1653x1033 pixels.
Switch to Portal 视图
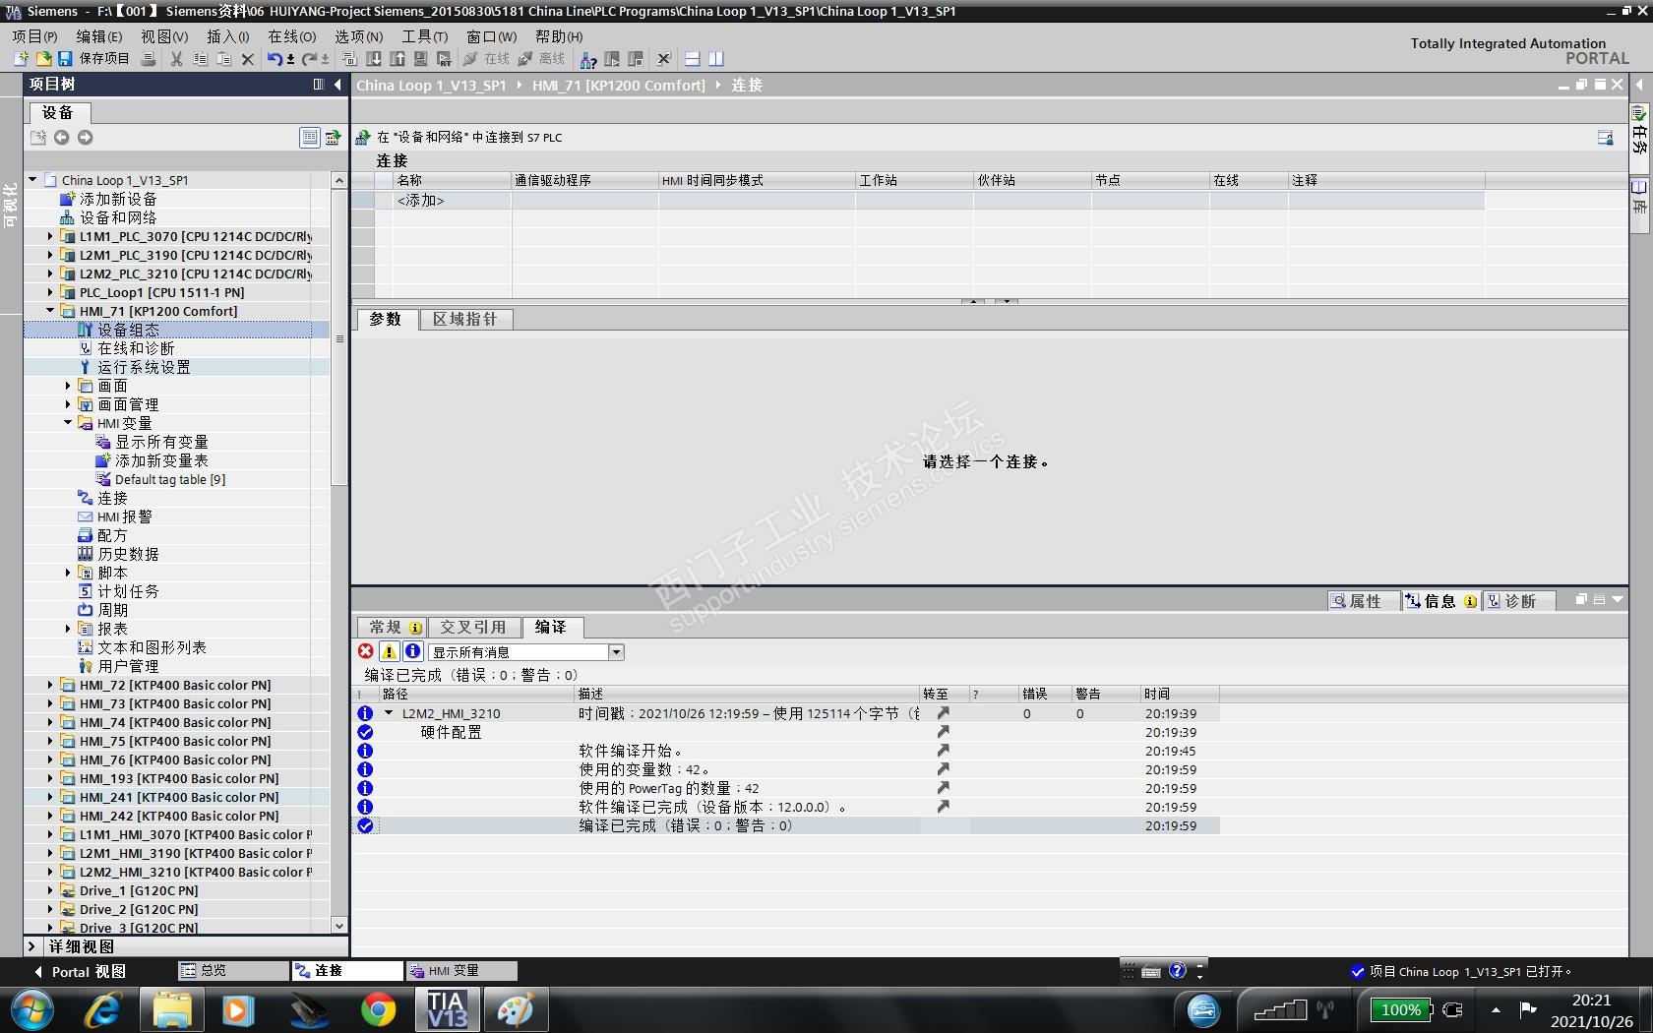[x=82, y=972]
